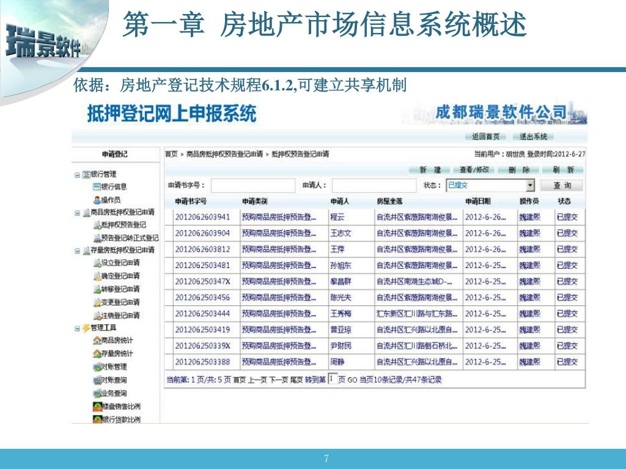Screen dimensions: 626x469
Task: Select row 2012062603812
Action: pyautogui.click(x=375, y=249)
